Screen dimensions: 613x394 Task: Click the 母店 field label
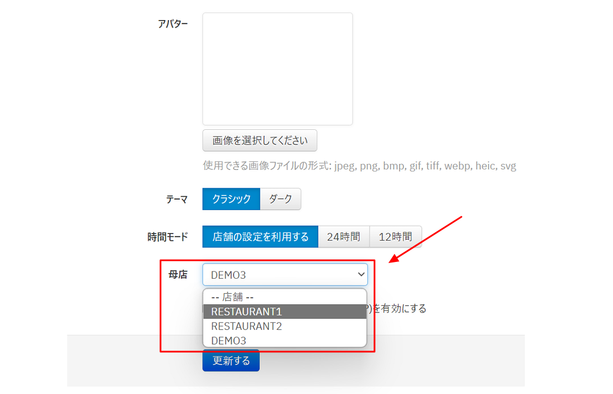(x=178, y=274)
